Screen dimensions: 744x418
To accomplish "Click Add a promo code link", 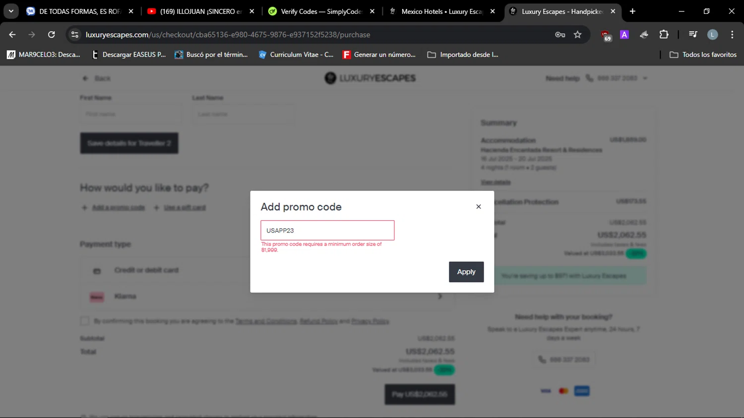I will point(118,208).
